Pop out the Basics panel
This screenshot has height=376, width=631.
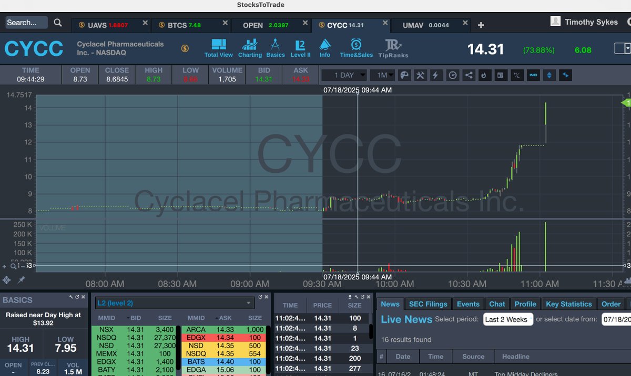coord(77,297)
